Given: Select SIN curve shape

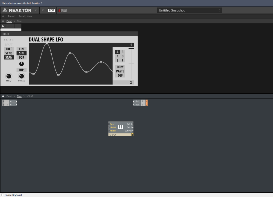Looking at the screenshot, I should tap(21, 53).
